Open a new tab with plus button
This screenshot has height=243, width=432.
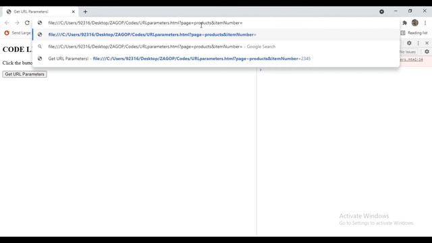85,11
